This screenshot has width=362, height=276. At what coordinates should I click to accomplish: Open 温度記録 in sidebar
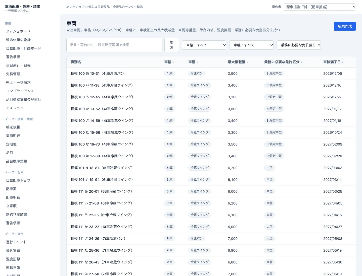(13, 259)
